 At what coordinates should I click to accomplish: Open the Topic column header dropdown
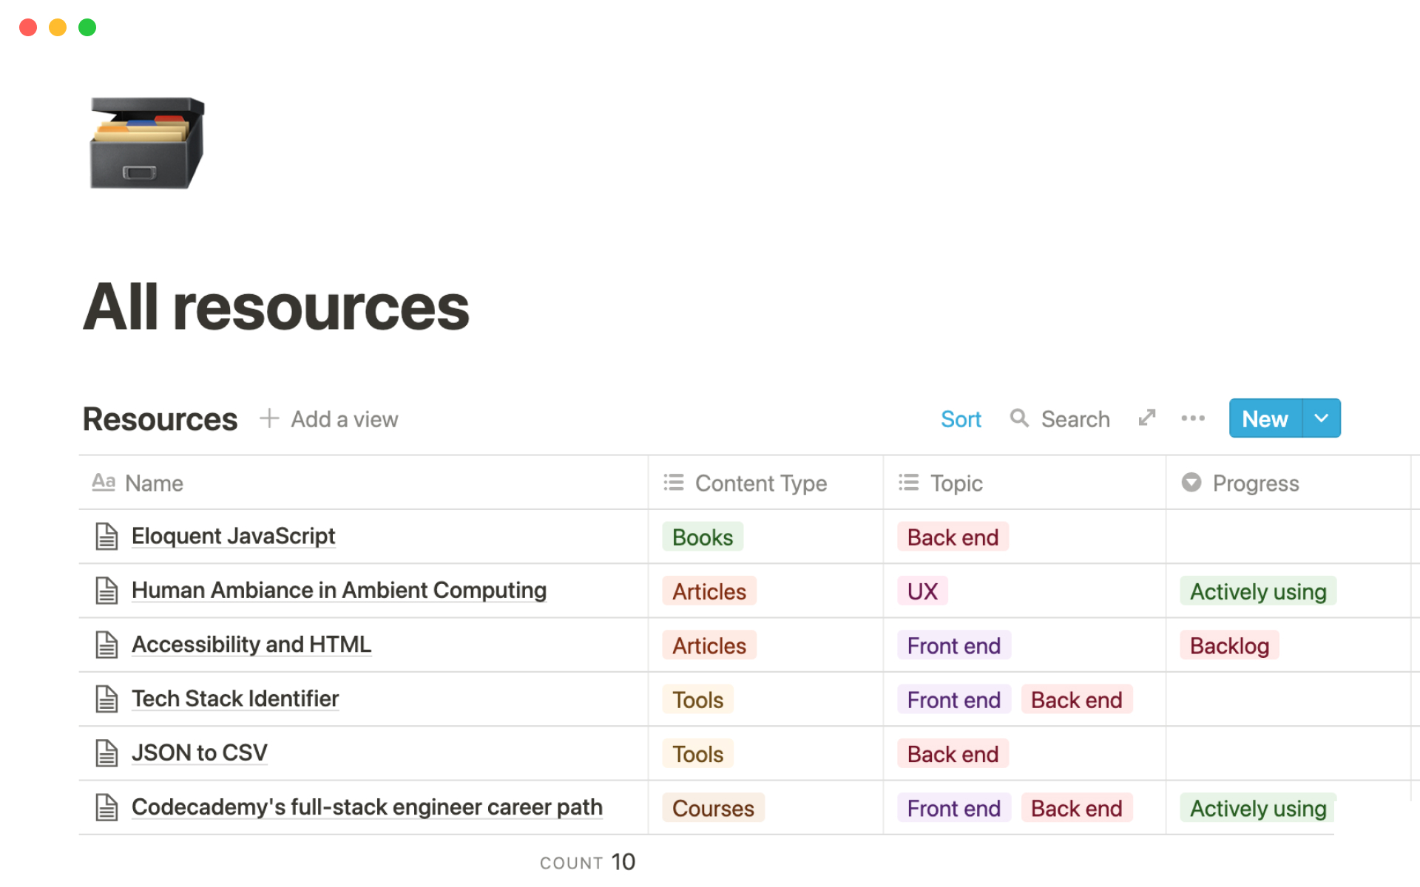957,483
